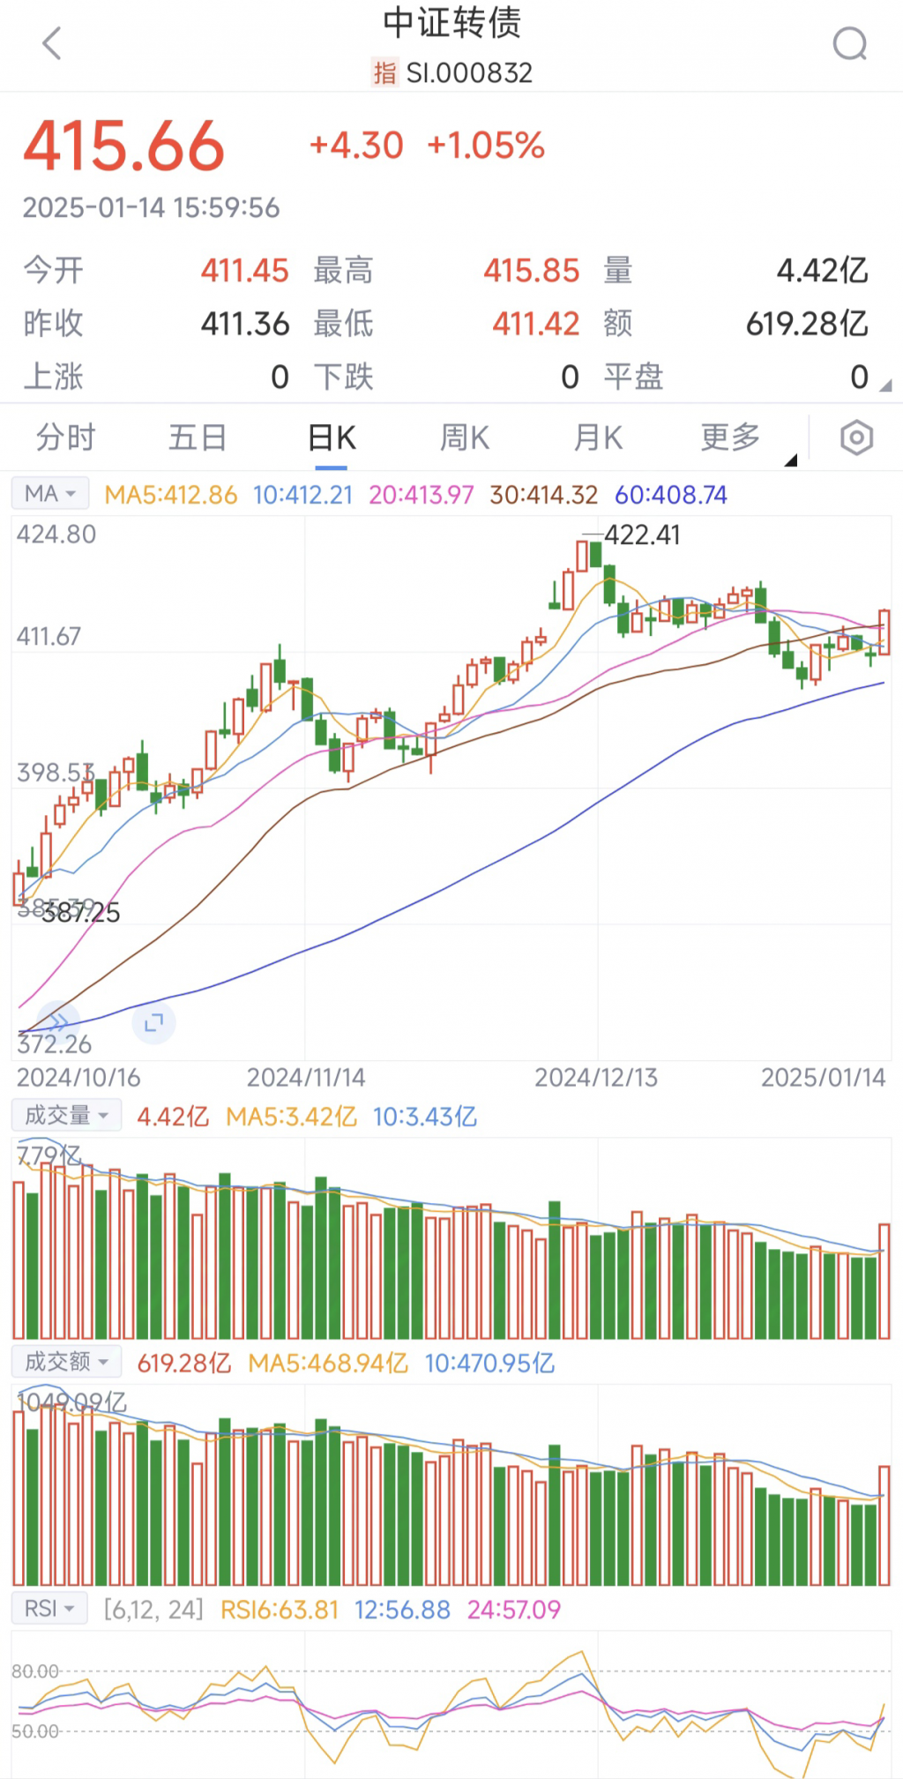The height and width of the screenshot is (1779, 903).
Task: Switch to the 周K tab
Action: [x=465, y=437]
